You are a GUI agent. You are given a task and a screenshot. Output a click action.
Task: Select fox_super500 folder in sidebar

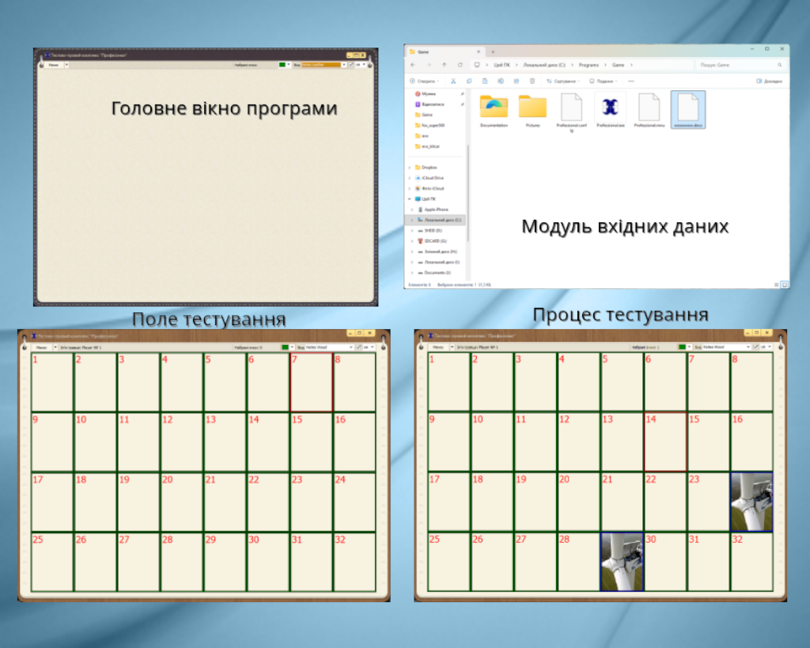430,126
